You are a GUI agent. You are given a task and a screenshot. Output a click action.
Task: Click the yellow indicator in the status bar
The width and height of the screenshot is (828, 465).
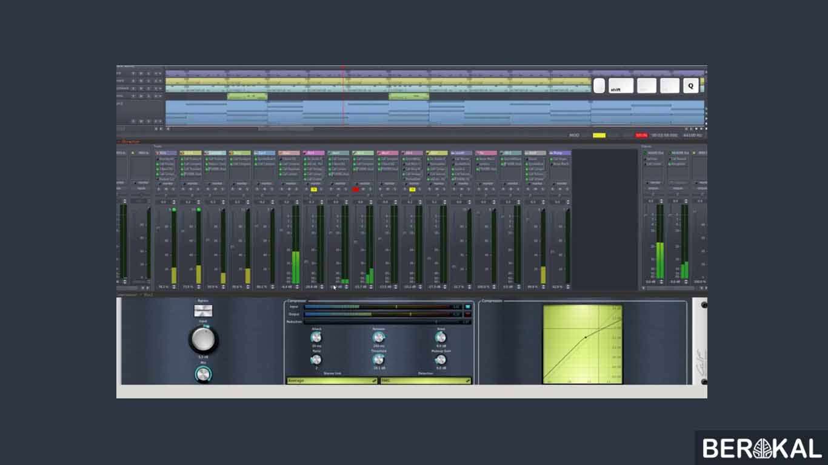click(x=599, y=136)
